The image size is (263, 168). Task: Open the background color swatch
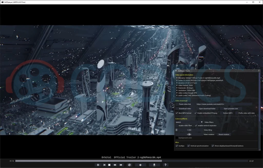coord(177,138)
